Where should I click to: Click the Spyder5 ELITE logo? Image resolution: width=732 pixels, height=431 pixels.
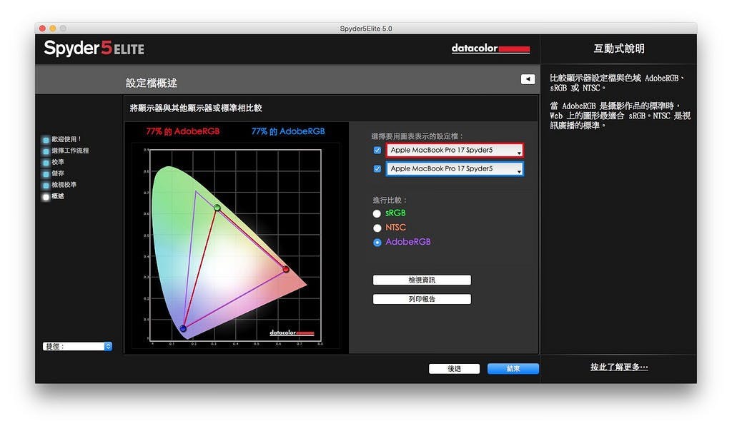tap(94, 48)
